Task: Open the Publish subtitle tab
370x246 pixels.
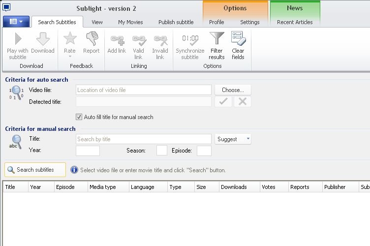Action: tap(176, 22)
